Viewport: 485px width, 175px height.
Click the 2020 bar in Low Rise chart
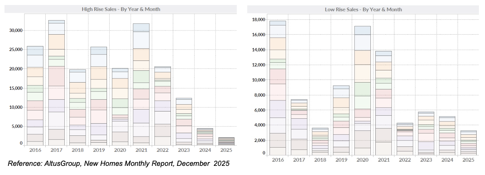point(362,91)
